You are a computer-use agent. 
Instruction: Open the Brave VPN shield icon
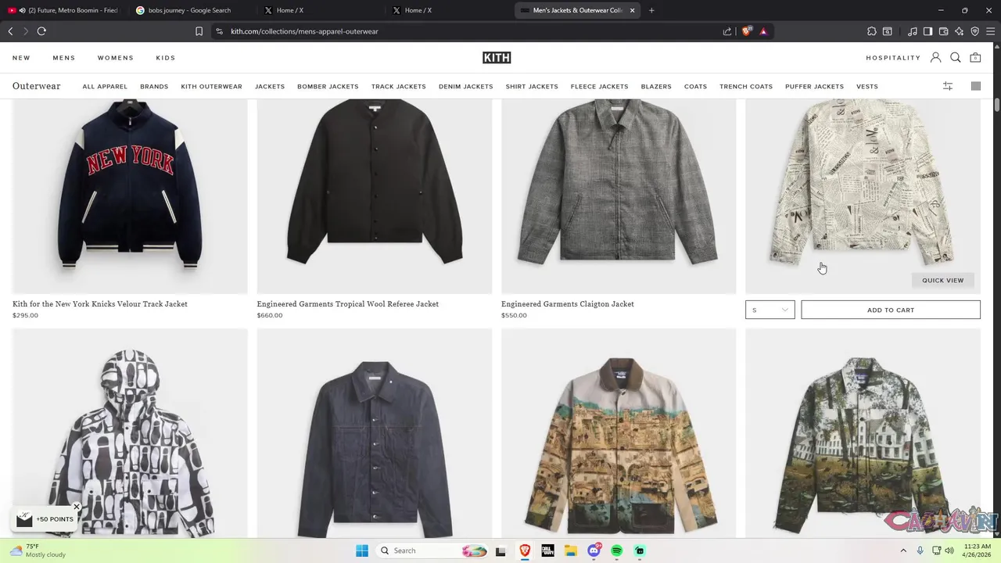point(975,31)
